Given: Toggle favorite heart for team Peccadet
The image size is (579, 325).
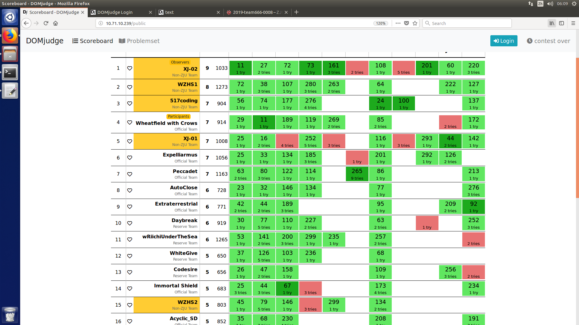Looking at the screenshot, I should (130, 174).
